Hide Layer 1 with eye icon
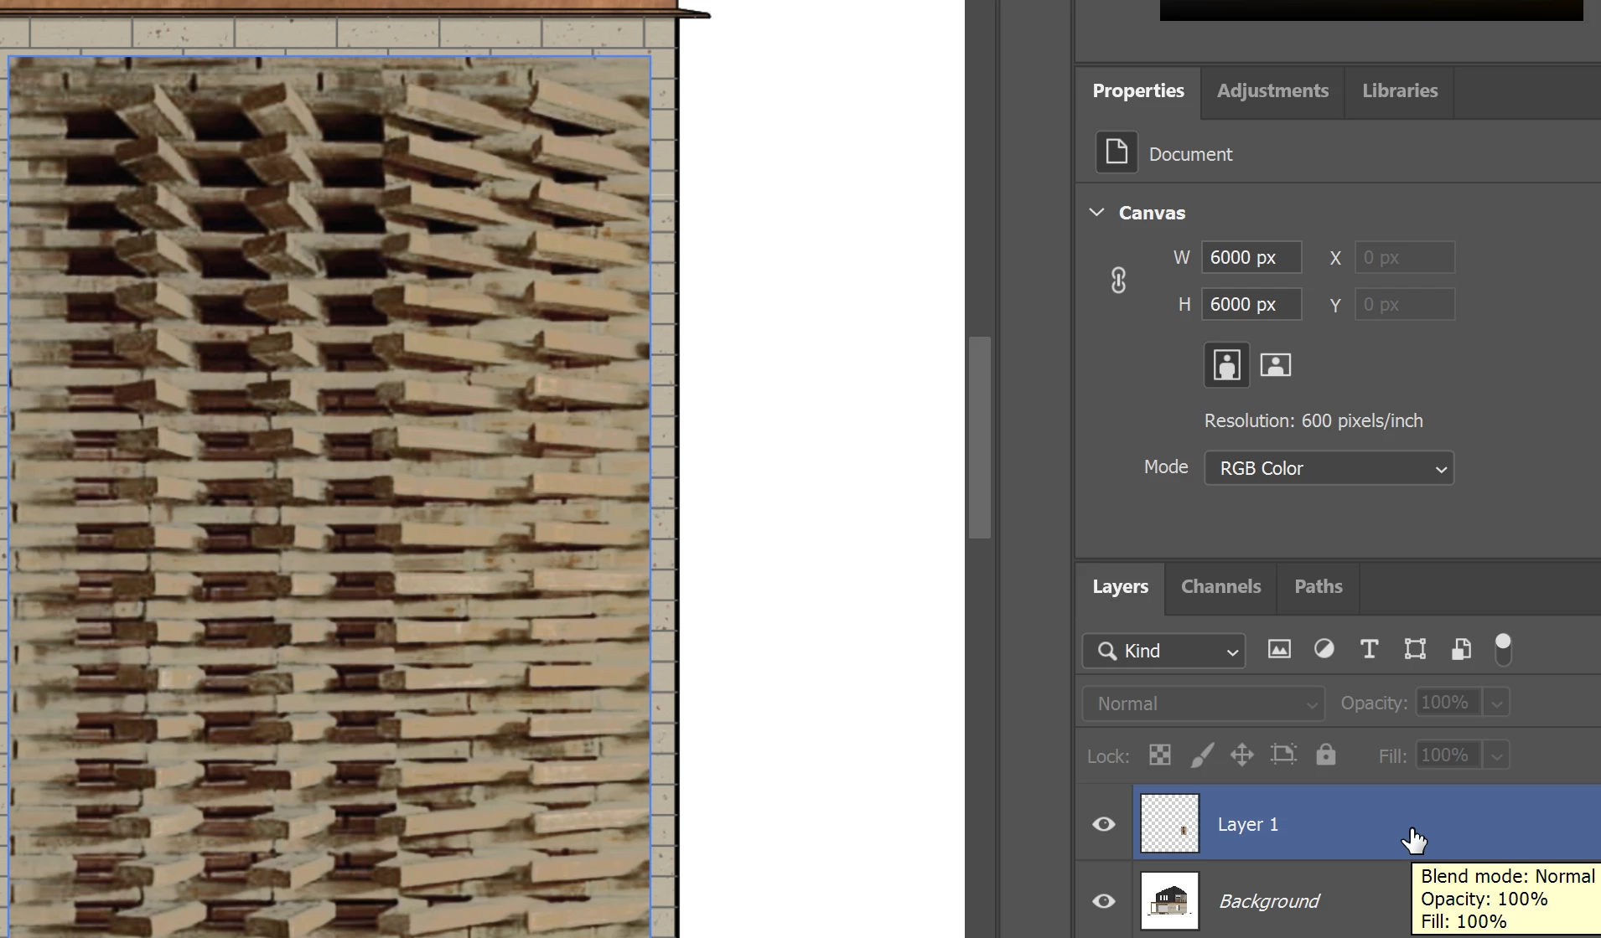The width and height of the screenshot is (1601, 938). tap(1104, 824)
